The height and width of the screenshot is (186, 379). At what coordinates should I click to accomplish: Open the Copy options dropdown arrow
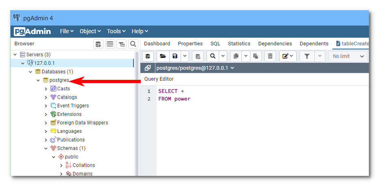(x=246, y=56)
